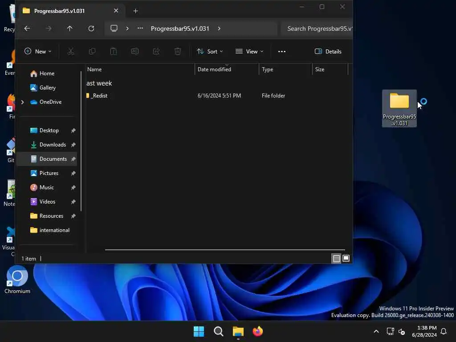Sort by the Size column header
The height and width of the screenshot is (342, 456).
coord(330,69)
